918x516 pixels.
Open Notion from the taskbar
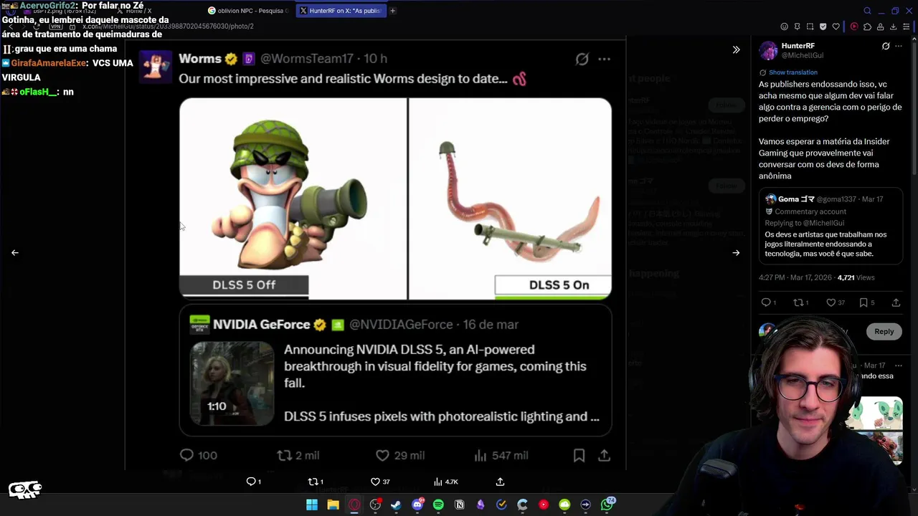[x=460, y=505]
